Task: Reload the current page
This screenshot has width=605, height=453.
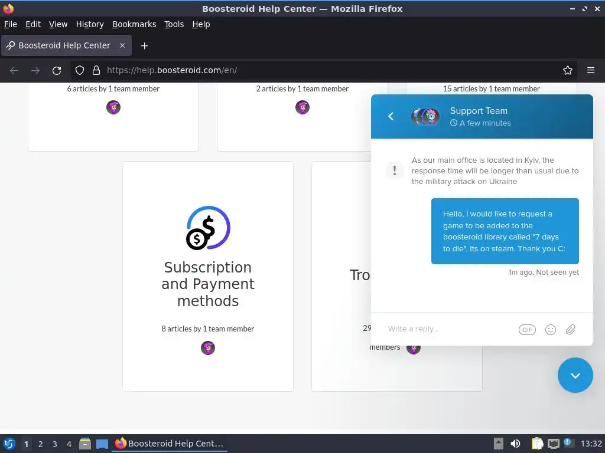Action: tap(57, 71)
